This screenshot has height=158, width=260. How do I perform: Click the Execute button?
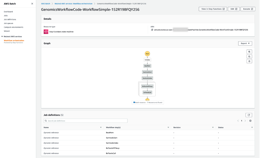[248, 9]
